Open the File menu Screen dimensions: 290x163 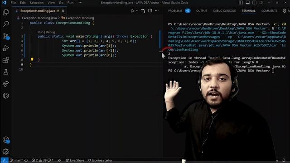[x=13, y=3]
